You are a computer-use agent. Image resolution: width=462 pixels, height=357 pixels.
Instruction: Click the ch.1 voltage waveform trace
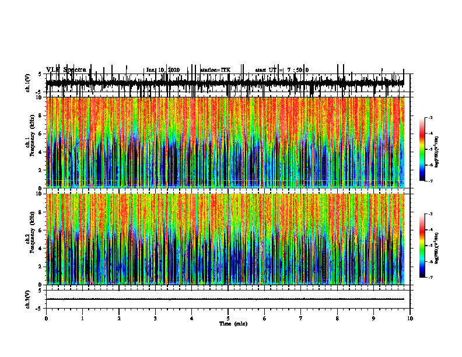[x=225, y=83]
